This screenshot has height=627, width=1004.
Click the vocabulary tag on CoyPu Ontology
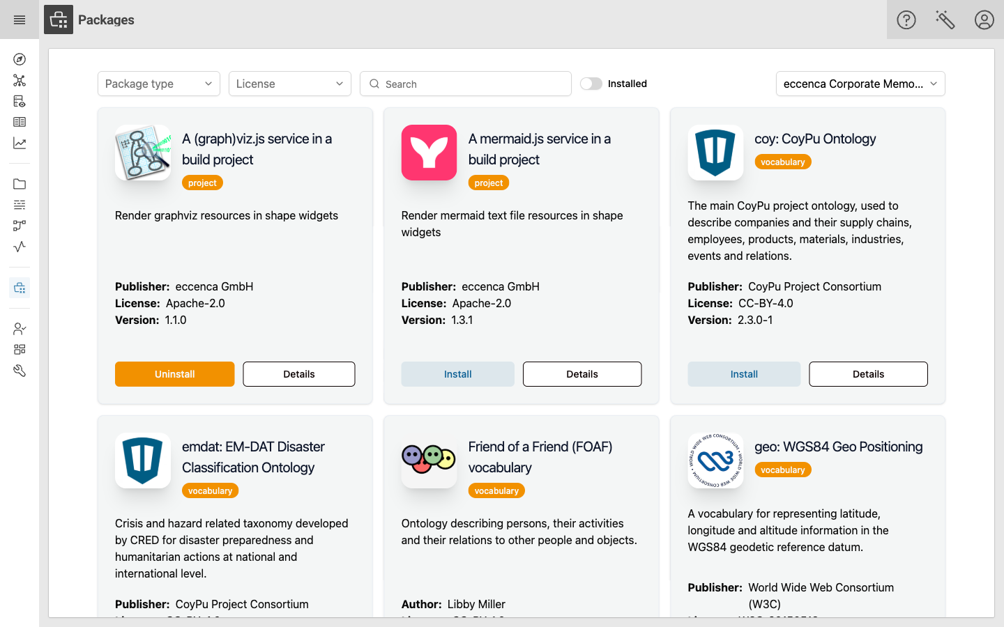783,162
